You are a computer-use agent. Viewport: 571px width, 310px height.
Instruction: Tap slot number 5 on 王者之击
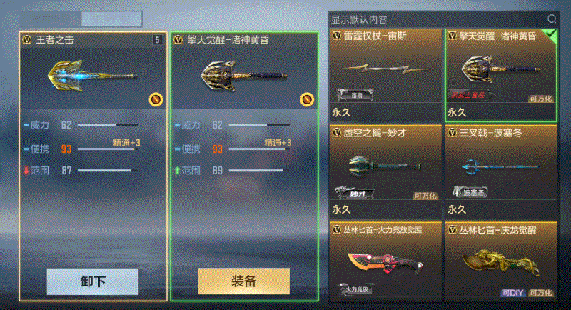point(157,40)
